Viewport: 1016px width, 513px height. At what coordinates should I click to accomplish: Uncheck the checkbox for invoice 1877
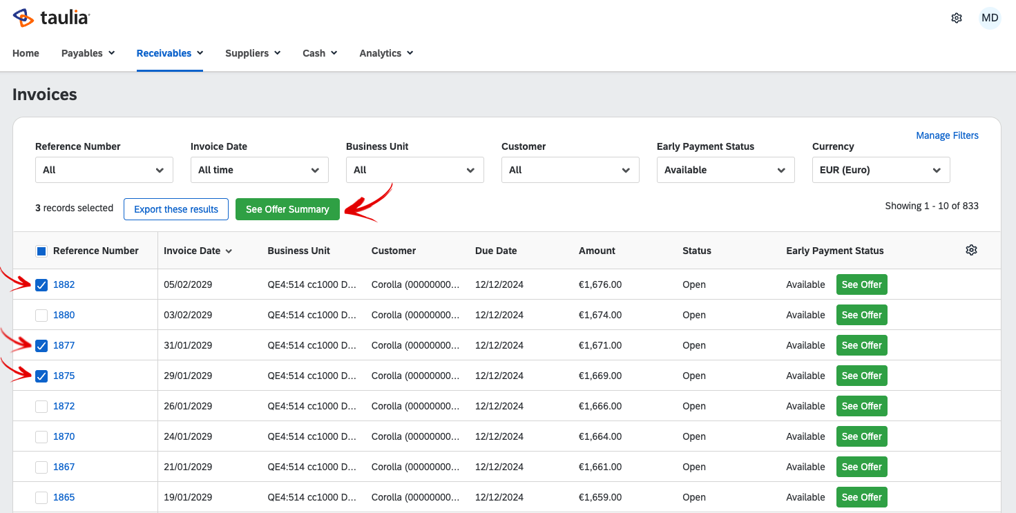pyautogui.click(x=41, y=346)
